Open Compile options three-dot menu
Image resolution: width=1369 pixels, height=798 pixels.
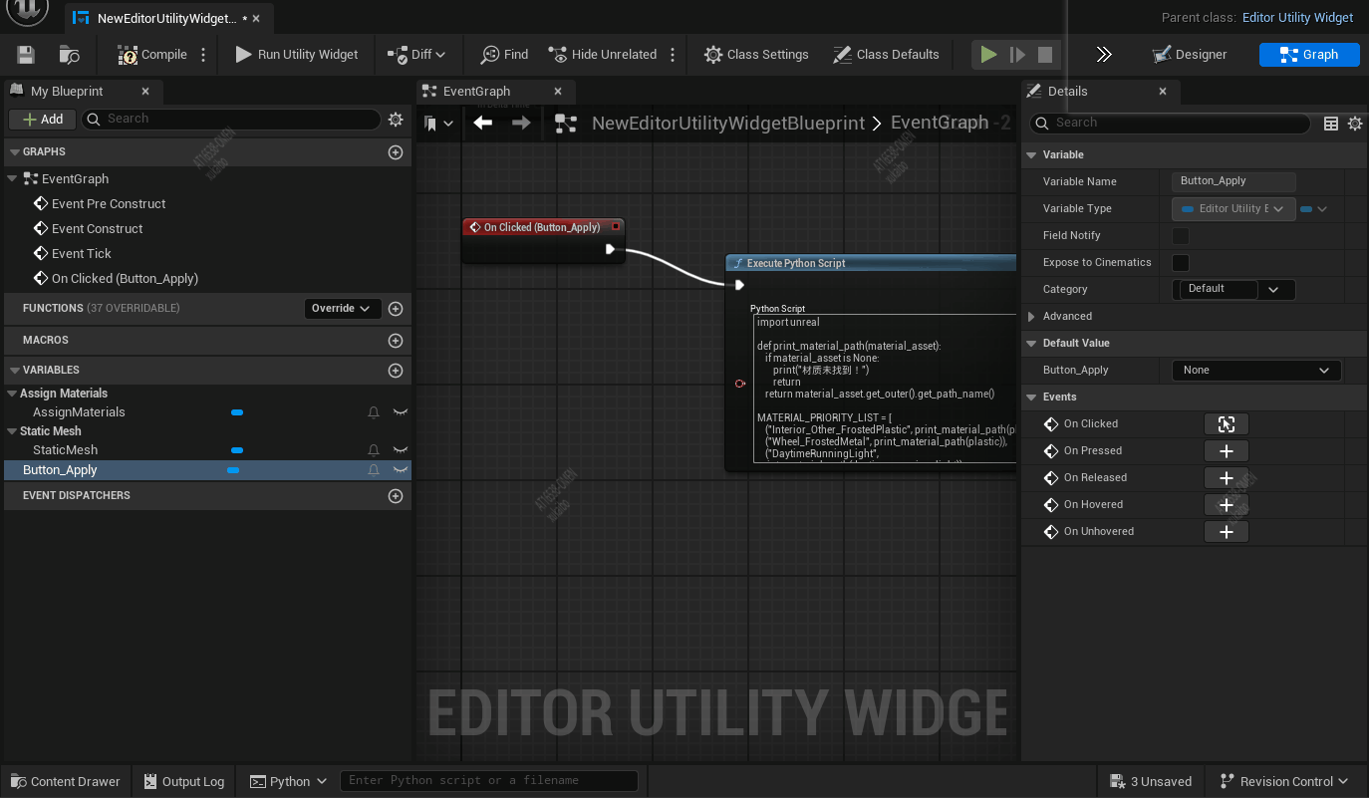click(203, 55)
